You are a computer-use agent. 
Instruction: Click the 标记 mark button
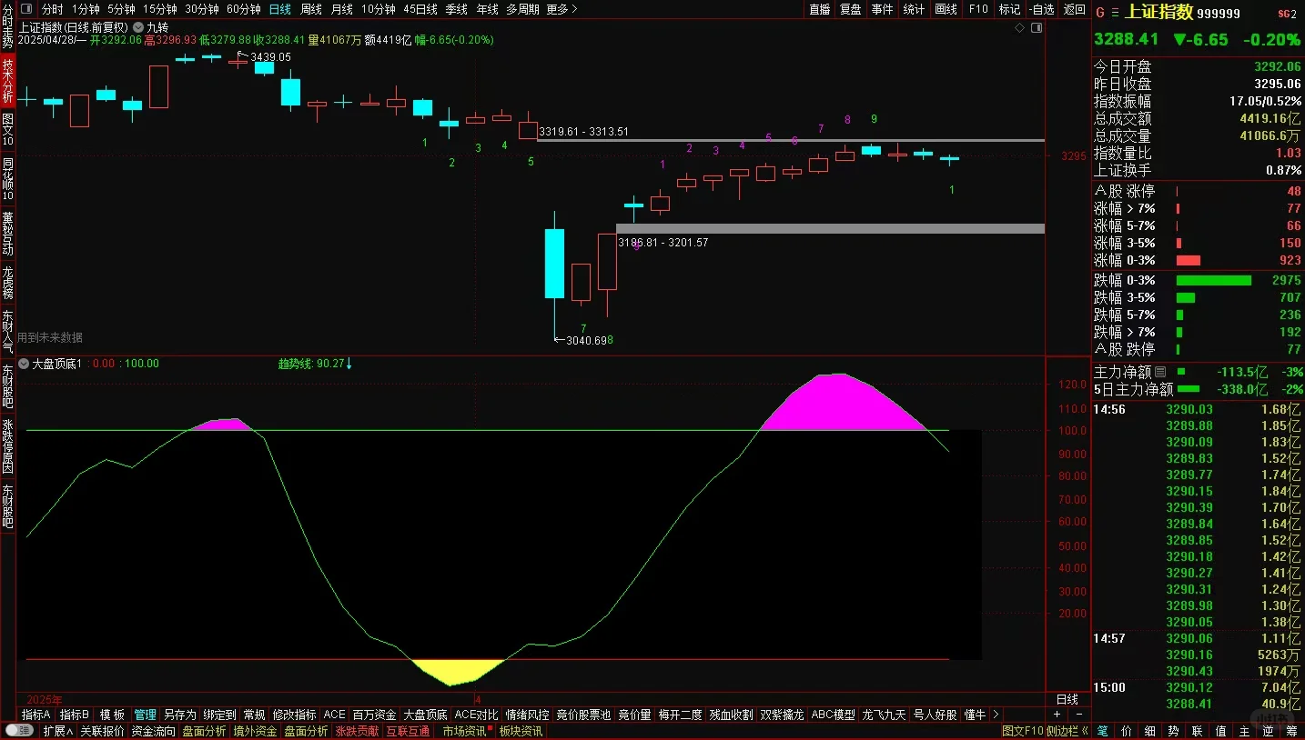click(x=1009, y=9)
